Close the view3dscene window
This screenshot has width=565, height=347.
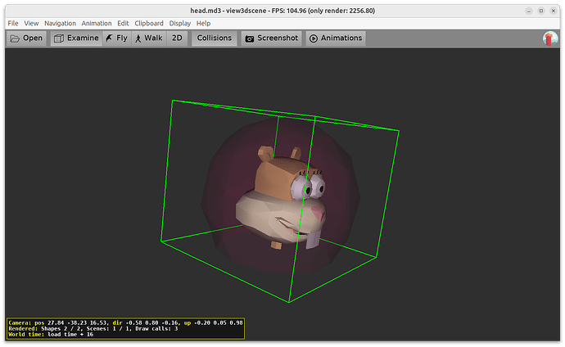tap(553, 11)
